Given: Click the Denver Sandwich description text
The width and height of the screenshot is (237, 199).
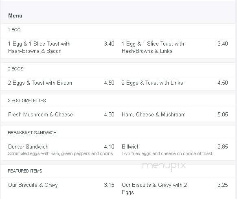Looking at the screenshot, I should 61,153.
